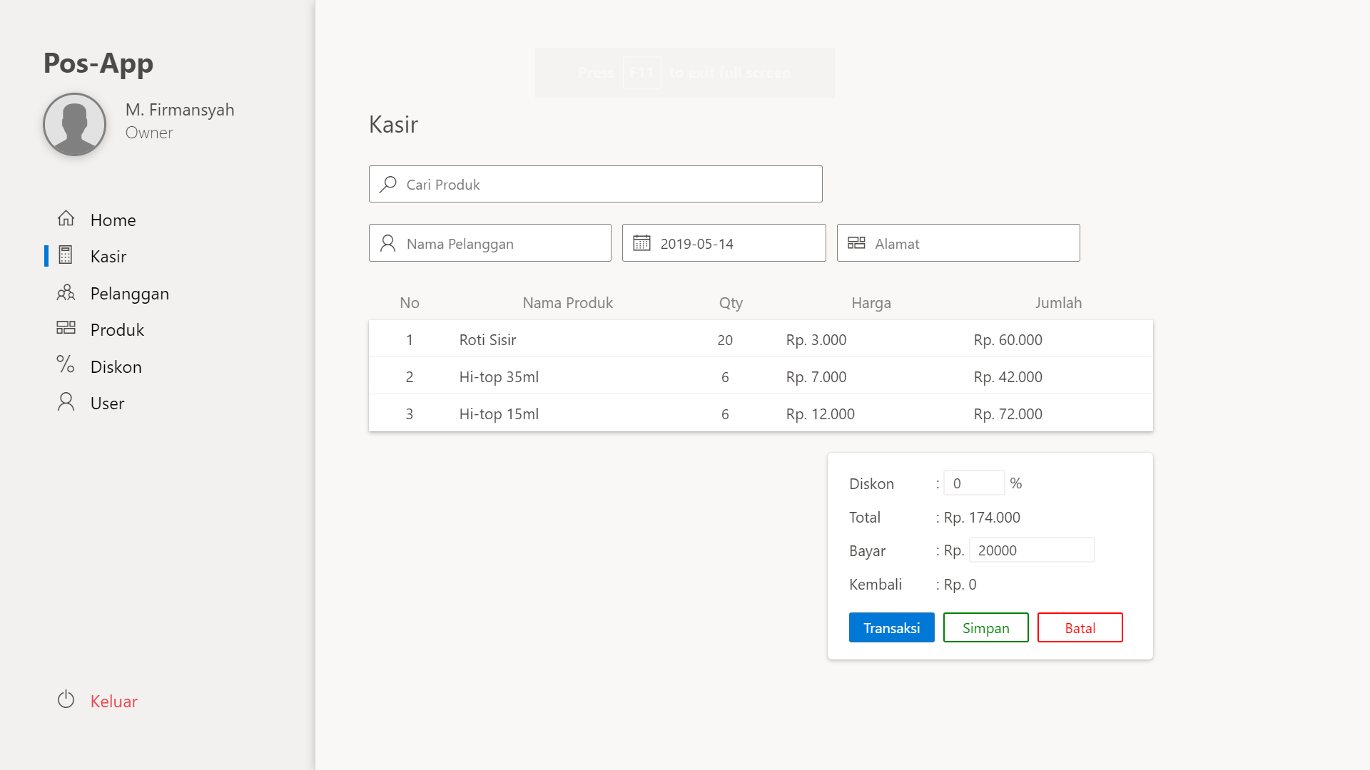This screenshot has width=1370, height=770.
Task: Open the Kasir page from sidebar
Action: (108, 256)
